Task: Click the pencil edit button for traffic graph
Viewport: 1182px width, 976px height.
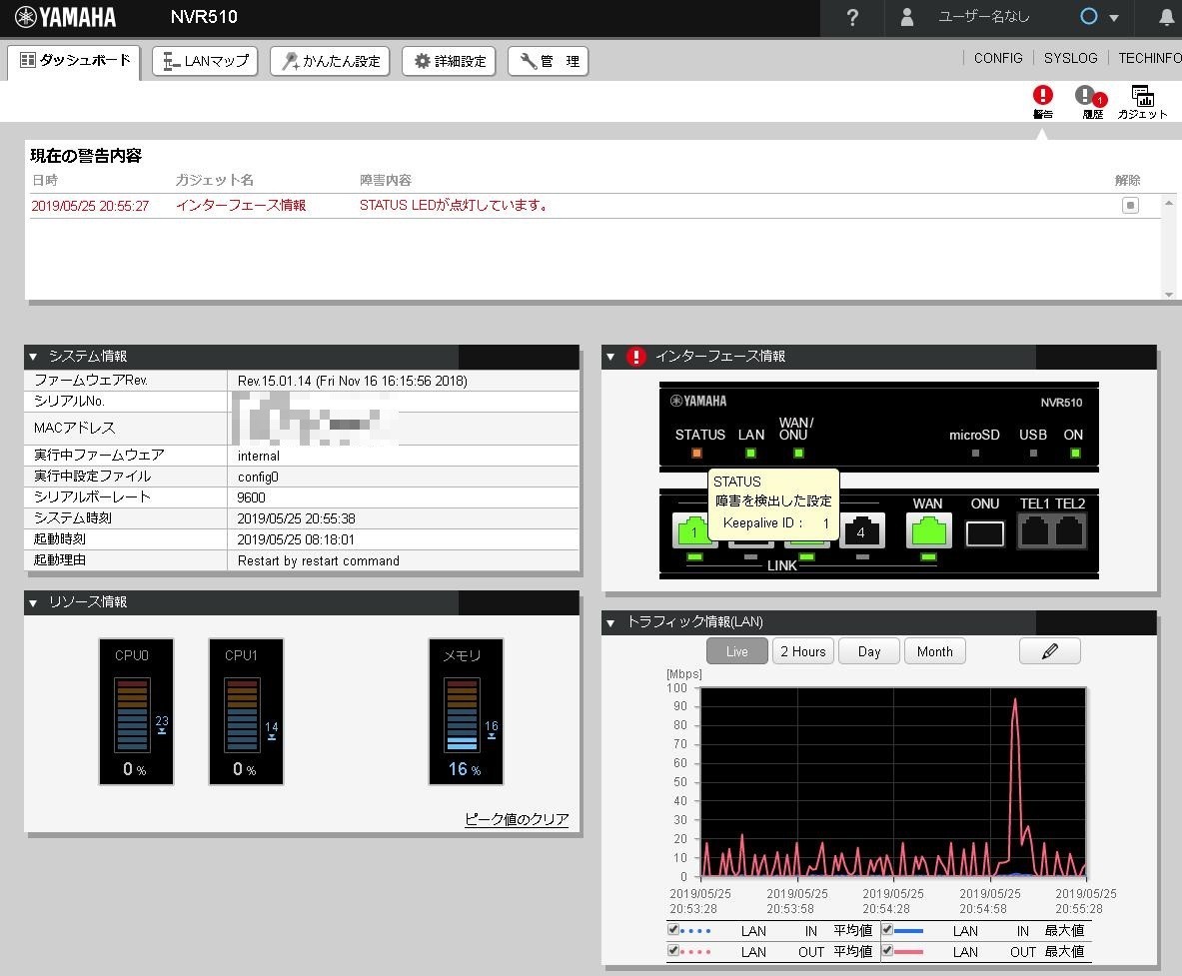Action: pyautogui.click(x=1049, y=651)
